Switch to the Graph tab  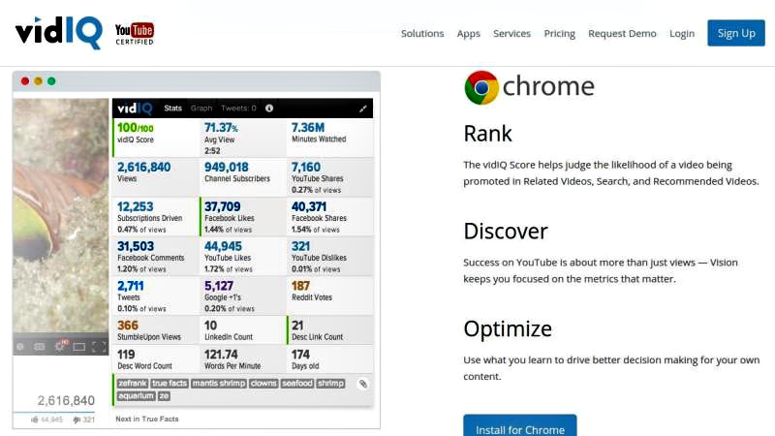click(x=201, y=109)
